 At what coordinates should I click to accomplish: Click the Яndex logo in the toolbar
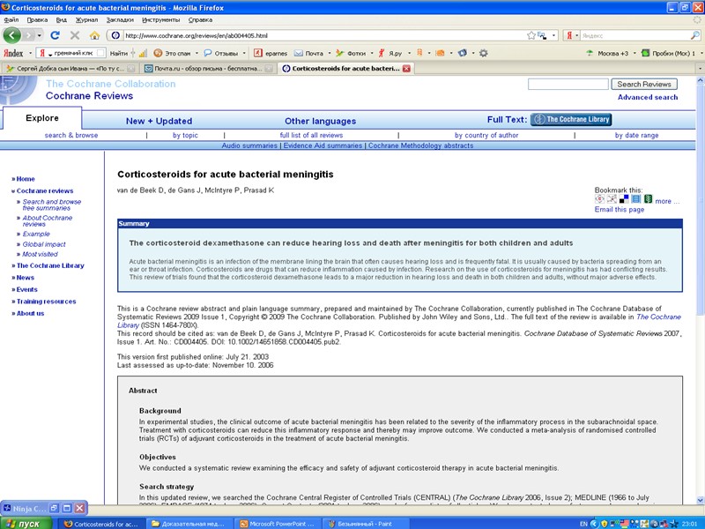click(x=13, y=53)
